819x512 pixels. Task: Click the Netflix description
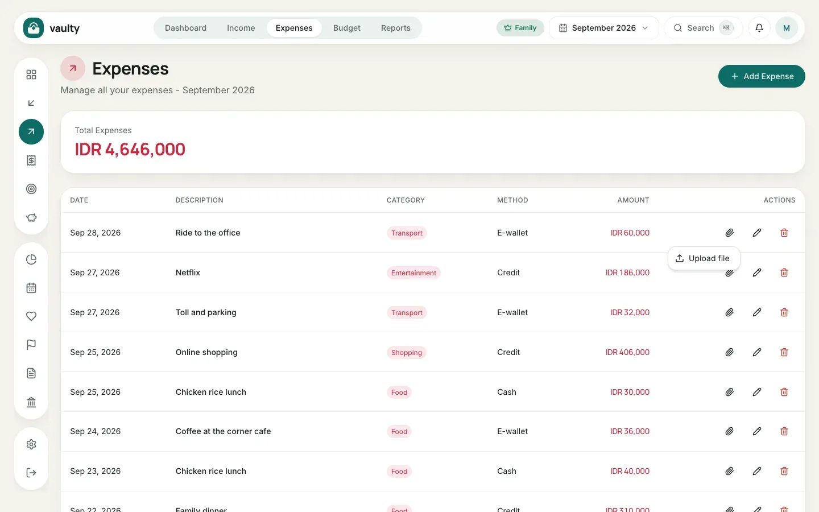click(188, 272)
